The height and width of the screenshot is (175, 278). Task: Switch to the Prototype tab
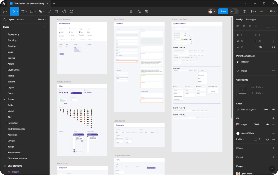251,19
